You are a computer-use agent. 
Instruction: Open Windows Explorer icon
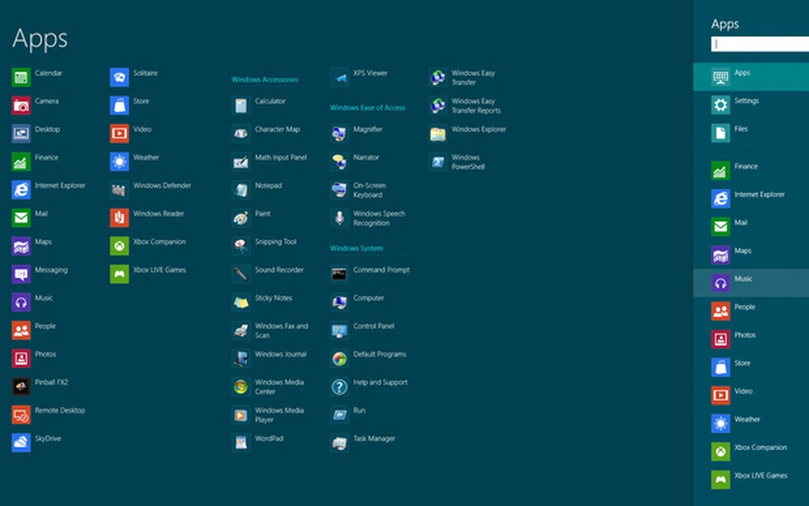(438, 134)
